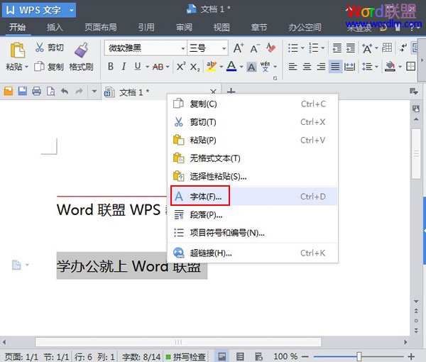Apply bullet list icon
The height and width of the screenshot is (362, 426).
point(293,48)
